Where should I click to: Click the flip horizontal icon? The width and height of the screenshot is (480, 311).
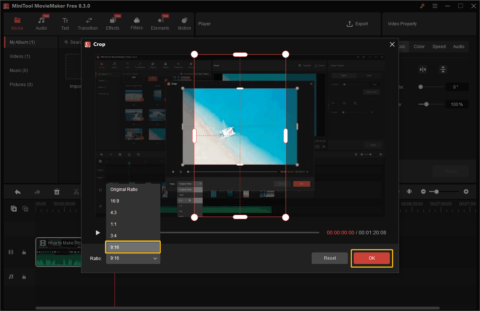pos(423,69)
